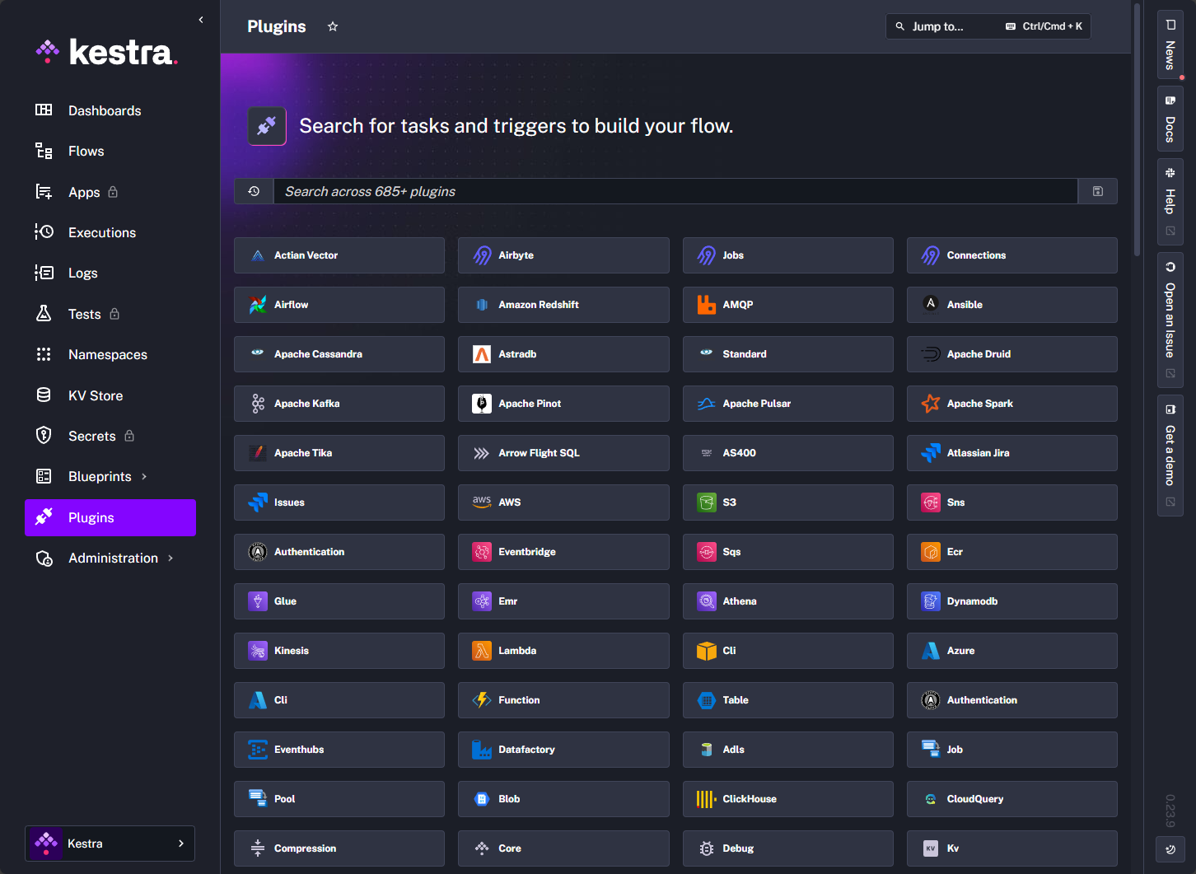This screenshot has width=1196, height=874.
Task: Open the Amazon Redshift plugin
Action: pos(563,305)
